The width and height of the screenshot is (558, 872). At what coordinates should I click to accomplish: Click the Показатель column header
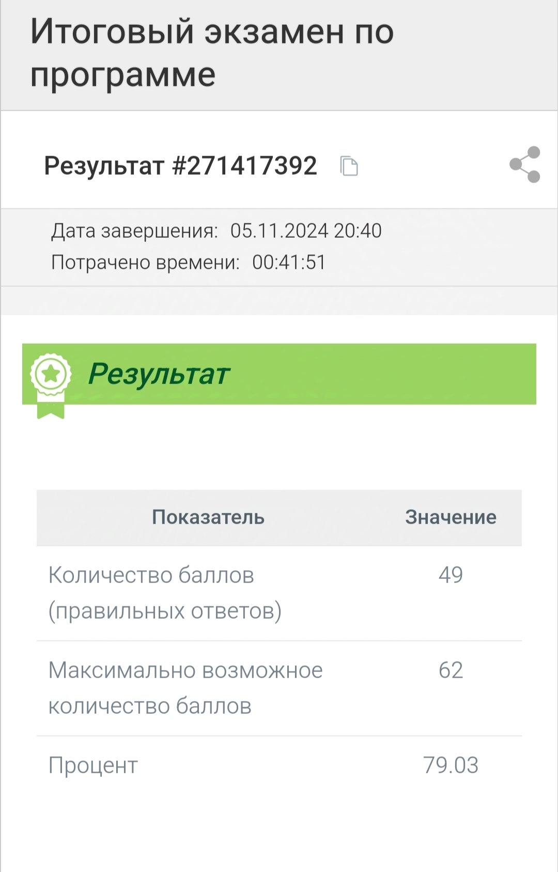[x=208, y=517]
